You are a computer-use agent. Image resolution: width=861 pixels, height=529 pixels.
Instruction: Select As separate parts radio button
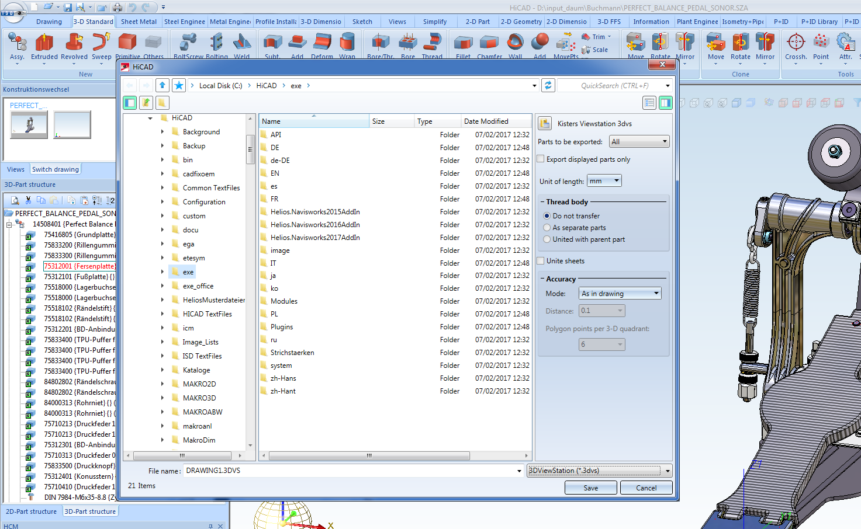click(x=547, y=228)
